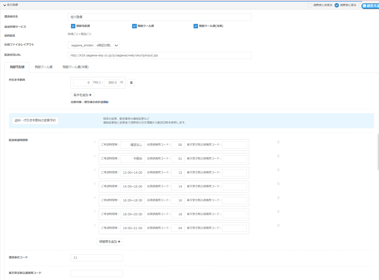Collapse the 佐川急便 section header
379x280 pixels.
[5, 5]
